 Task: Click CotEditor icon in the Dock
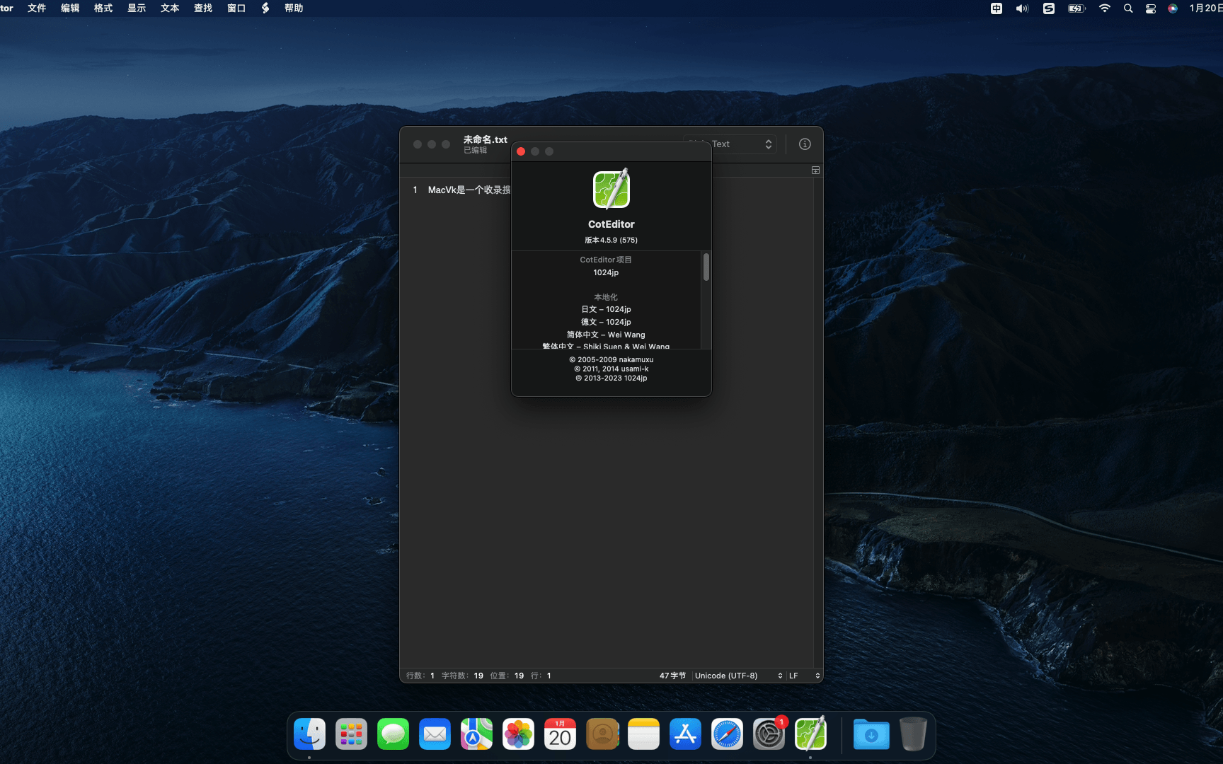810,734
